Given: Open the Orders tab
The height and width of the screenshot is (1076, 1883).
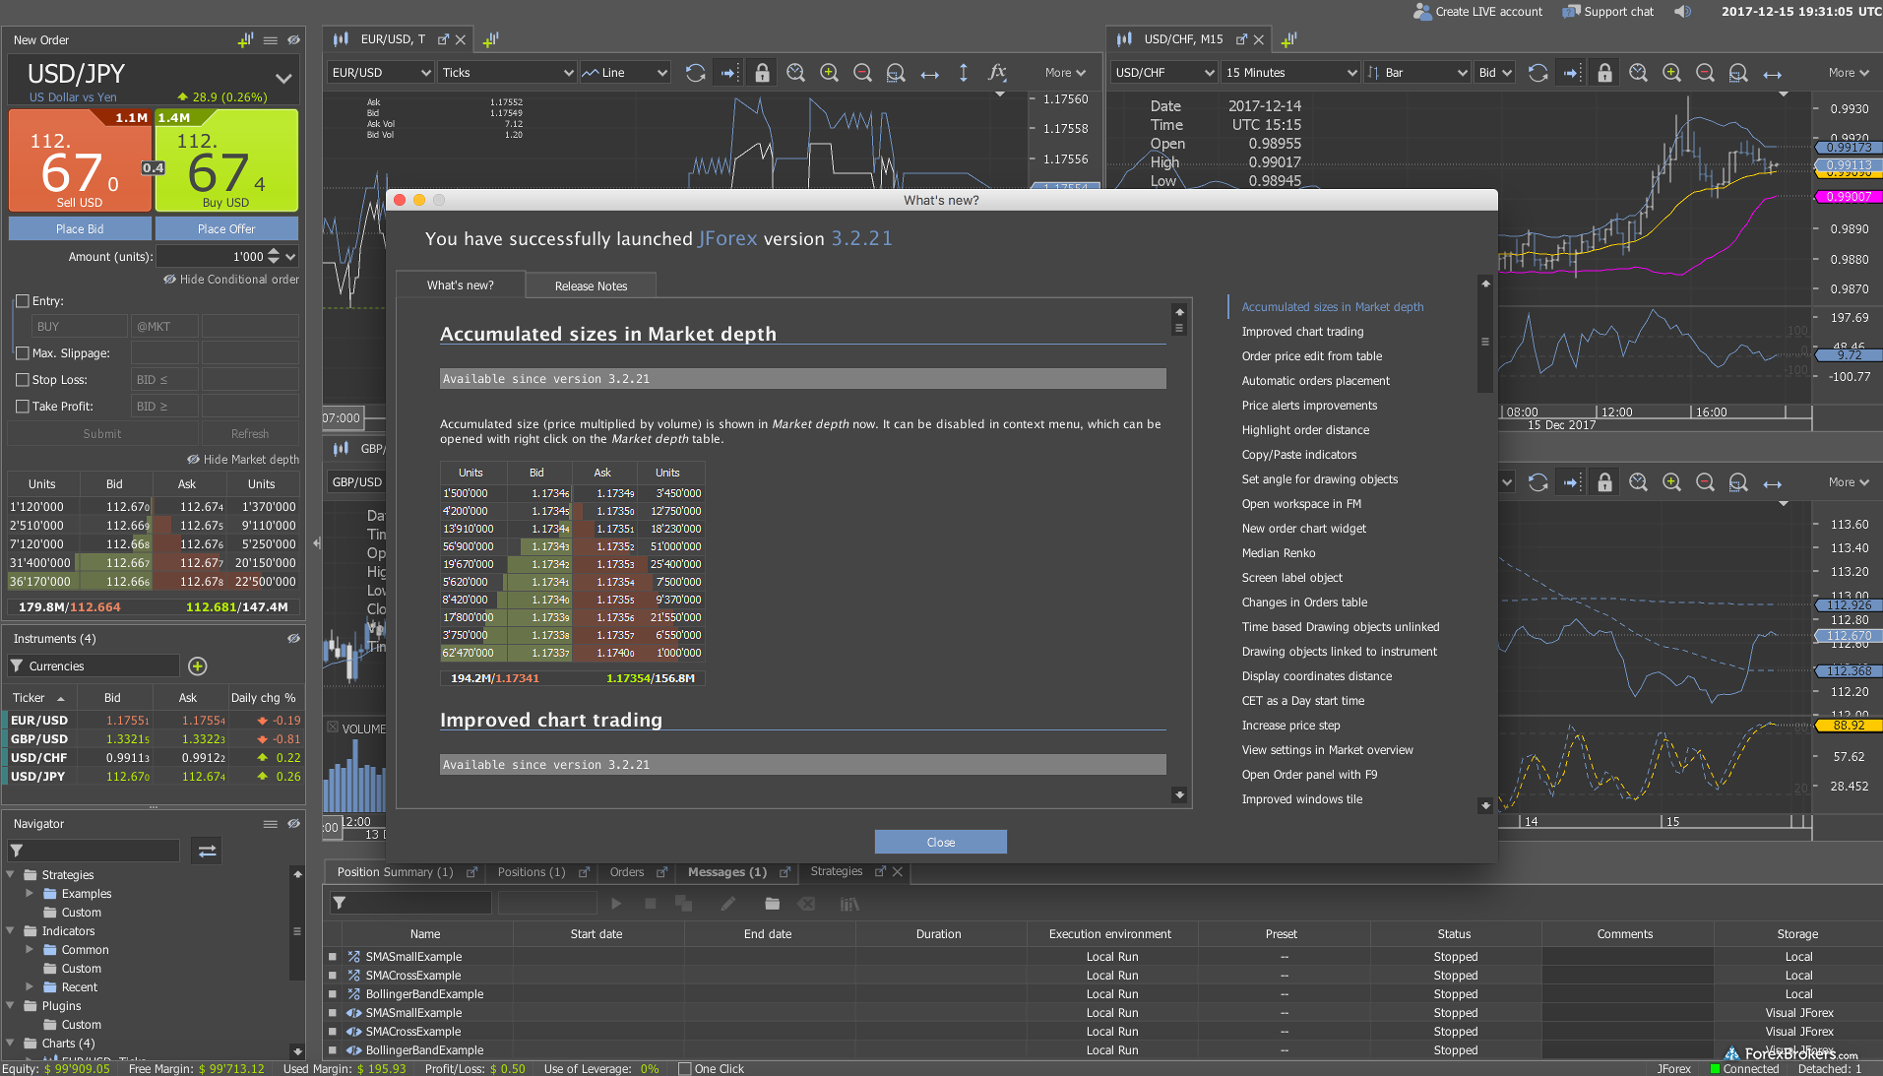Looking at the screenshot, I should (x=627, y=872).
